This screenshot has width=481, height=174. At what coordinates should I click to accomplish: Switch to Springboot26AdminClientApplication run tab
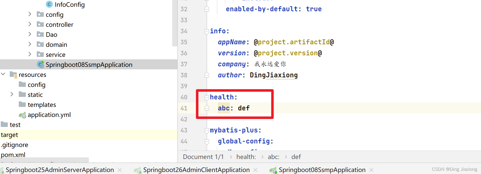coord(196,170)
